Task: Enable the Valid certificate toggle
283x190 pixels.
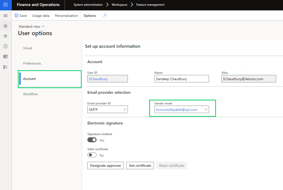Action: (91, 155)
